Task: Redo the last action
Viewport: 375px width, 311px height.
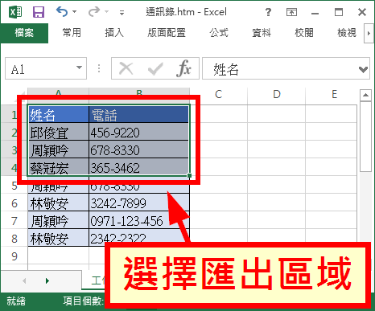Action: tap(94, 12)
